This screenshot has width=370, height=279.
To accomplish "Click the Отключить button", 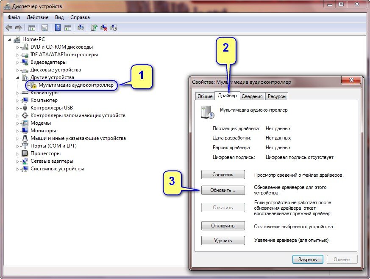I will coord(223,226).
